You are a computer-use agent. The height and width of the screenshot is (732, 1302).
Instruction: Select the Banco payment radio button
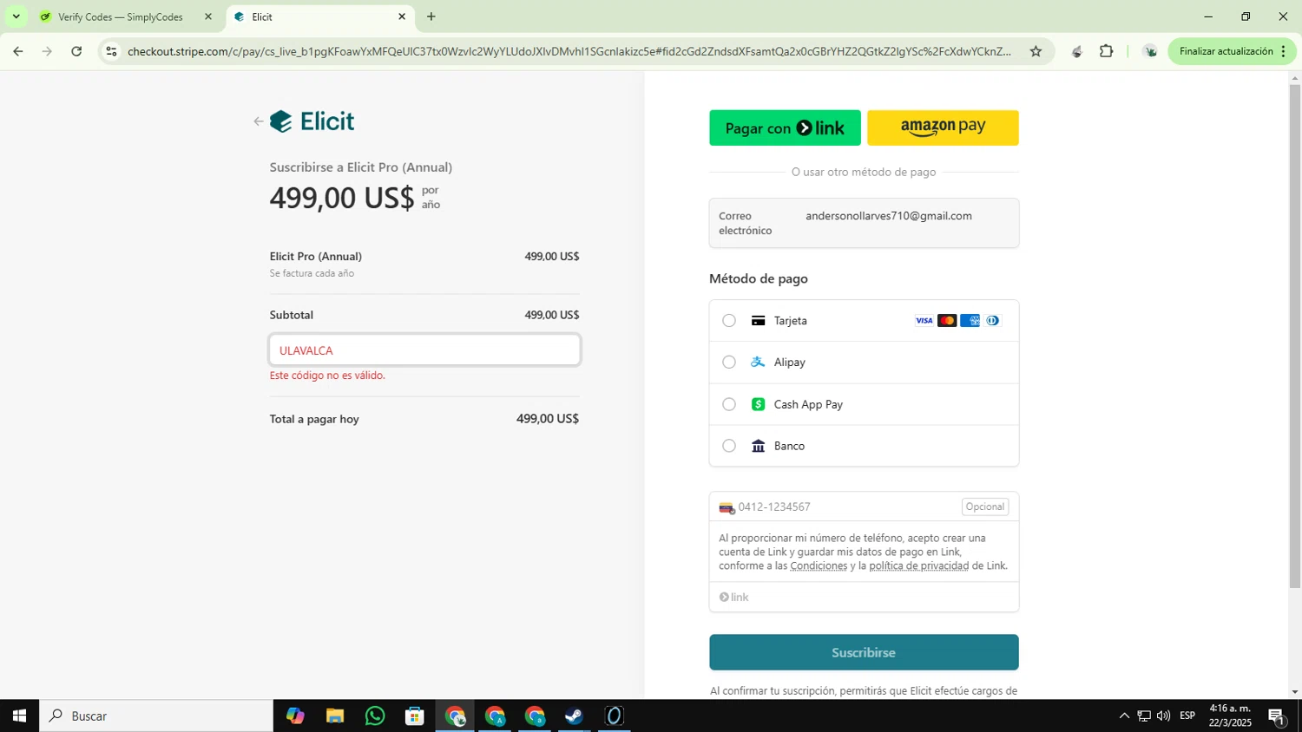pos(729,446)
